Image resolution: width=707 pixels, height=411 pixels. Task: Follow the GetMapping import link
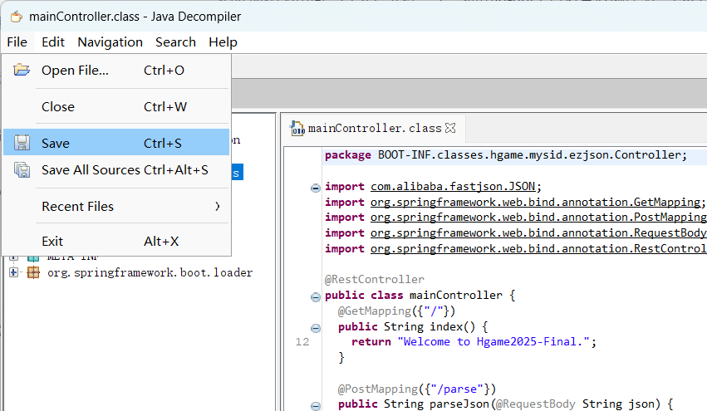pyautogui.click(x=536, y=202)
